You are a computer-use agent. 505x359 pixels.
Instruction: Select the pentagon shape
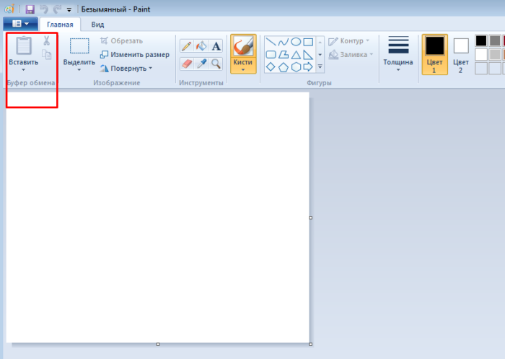coord(284,67)
